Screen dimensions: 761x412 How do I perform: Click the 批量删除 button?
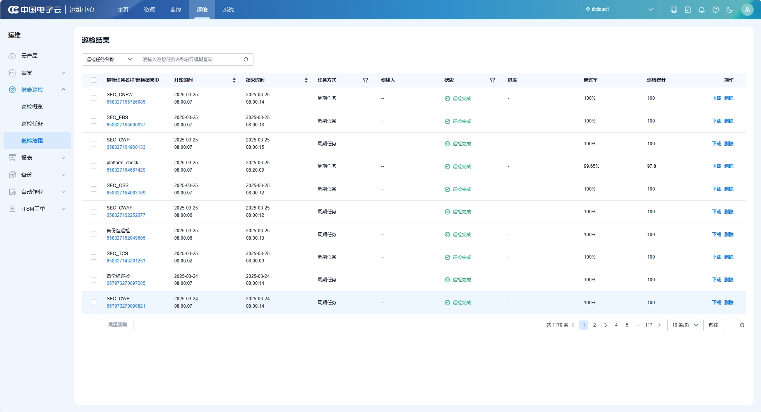tap(118, 325)
